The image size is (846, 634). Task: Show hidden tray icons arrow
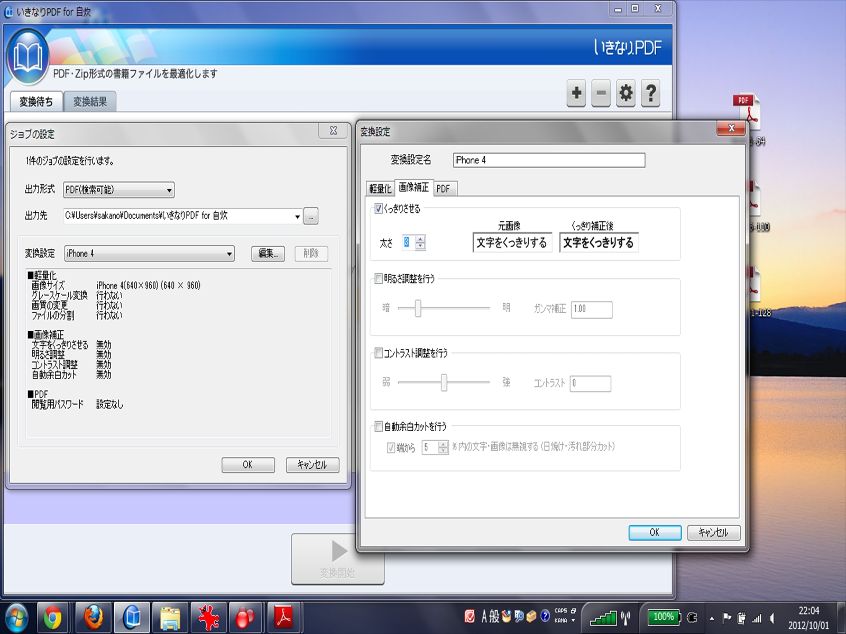click(712, 618)
